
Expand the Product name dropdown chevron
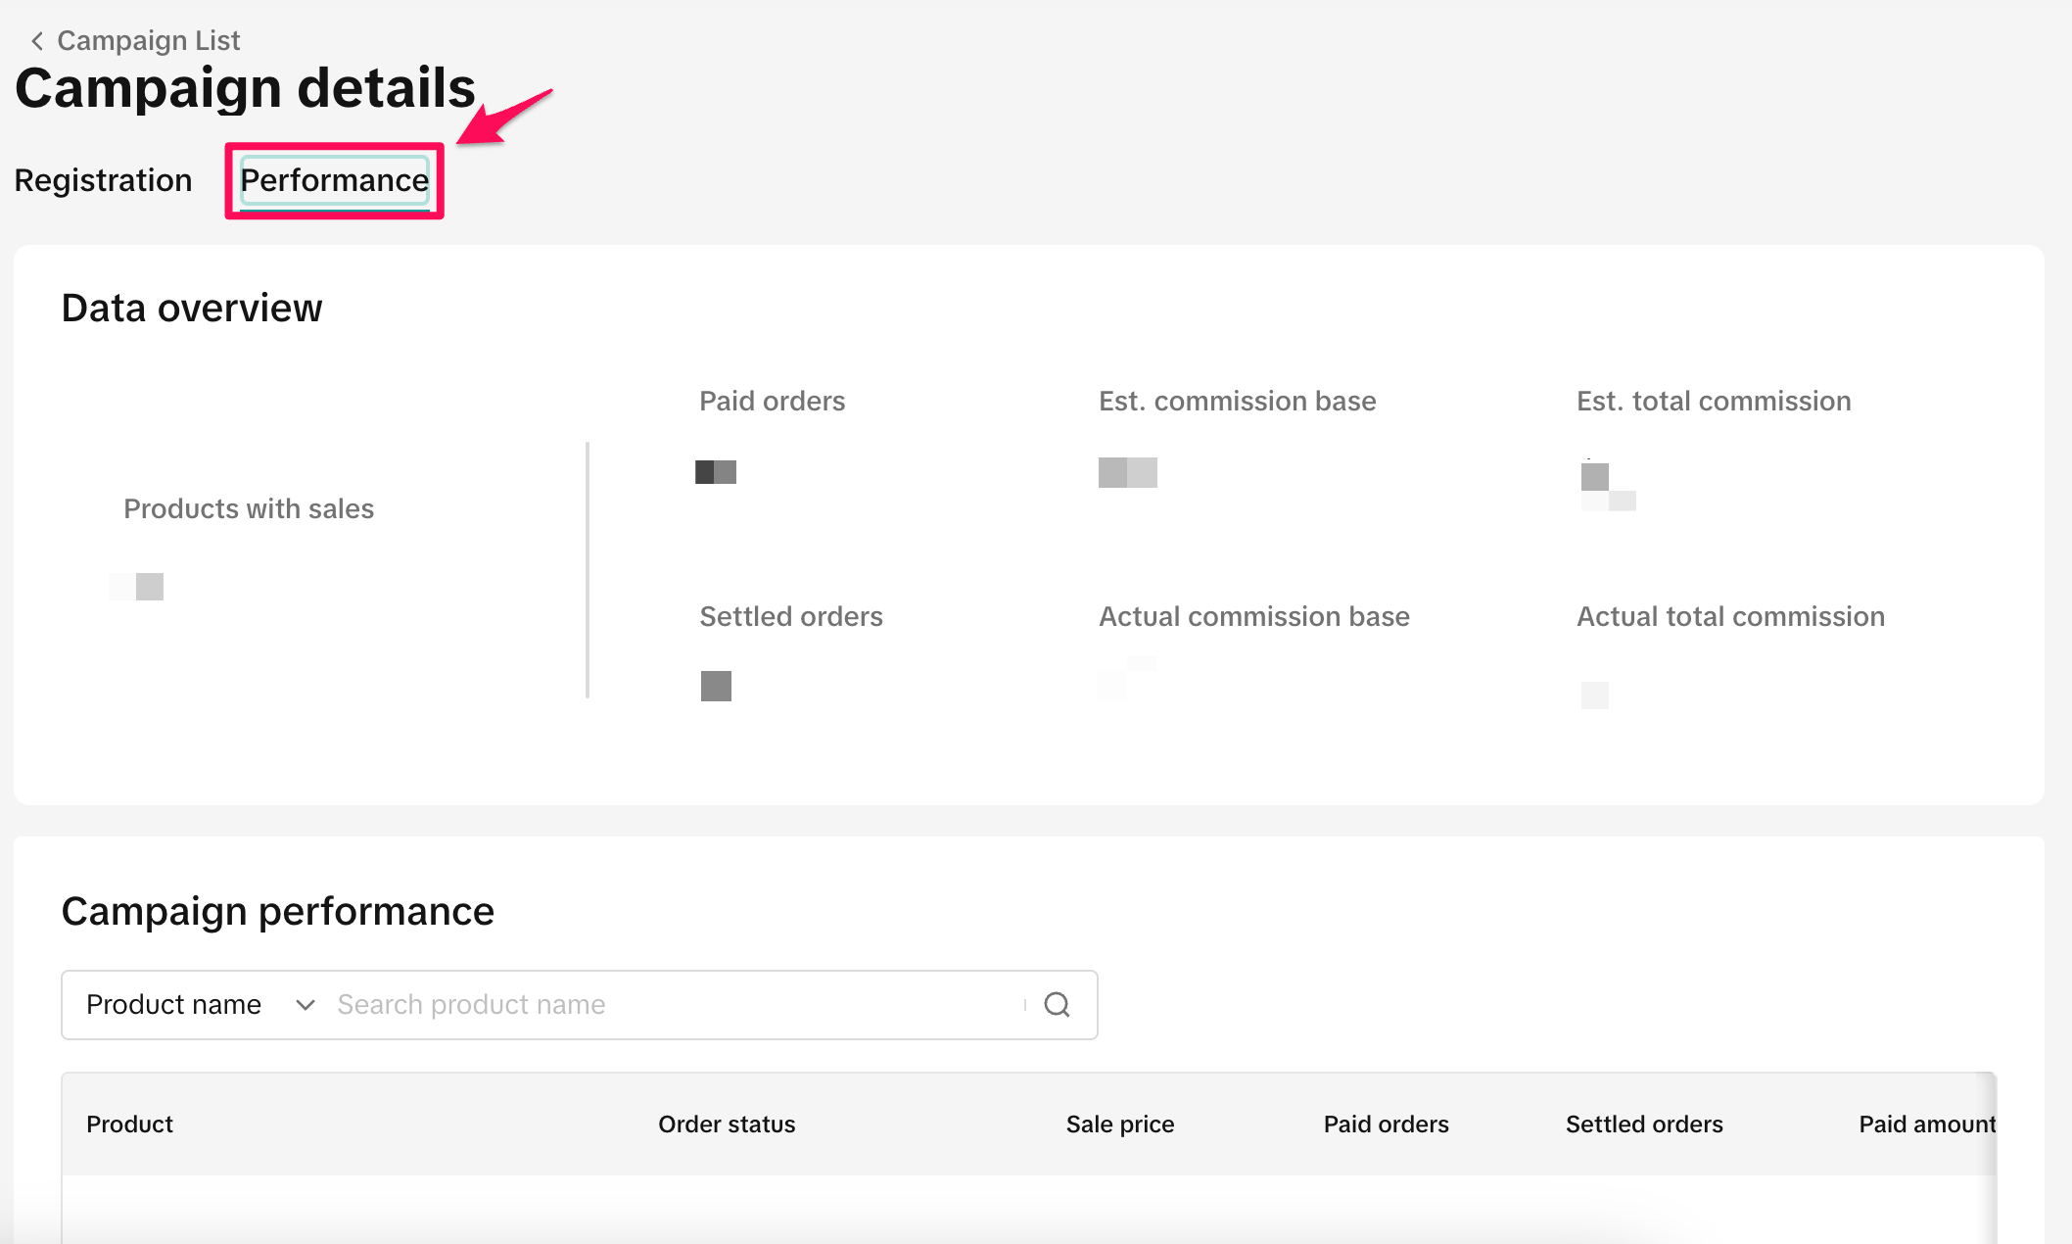[305, 1005]
